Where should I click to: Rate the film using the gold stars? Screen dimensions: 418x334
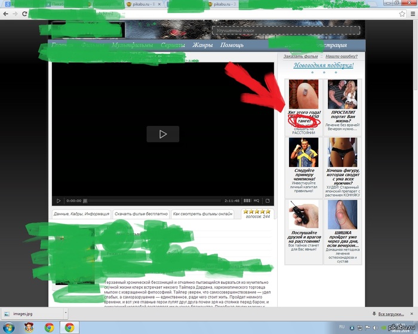(x=257, y=211)
